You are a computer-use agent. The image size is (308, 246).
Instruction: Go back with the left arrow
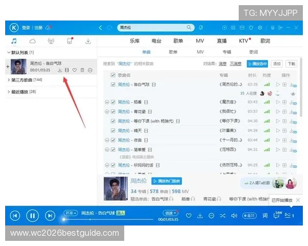[101, 28]
